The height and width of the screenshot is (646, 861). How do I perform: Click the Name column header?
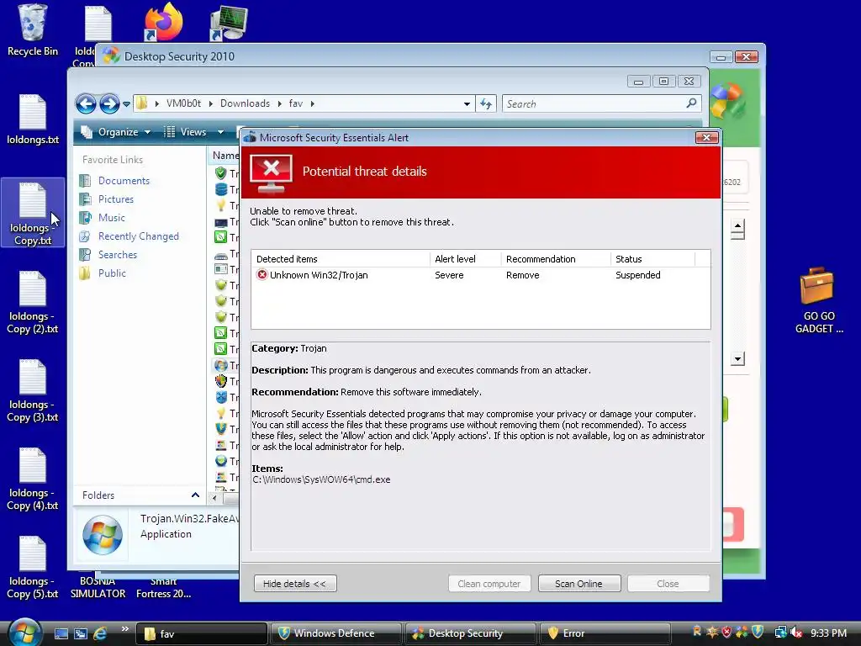[x=225, y=156]
